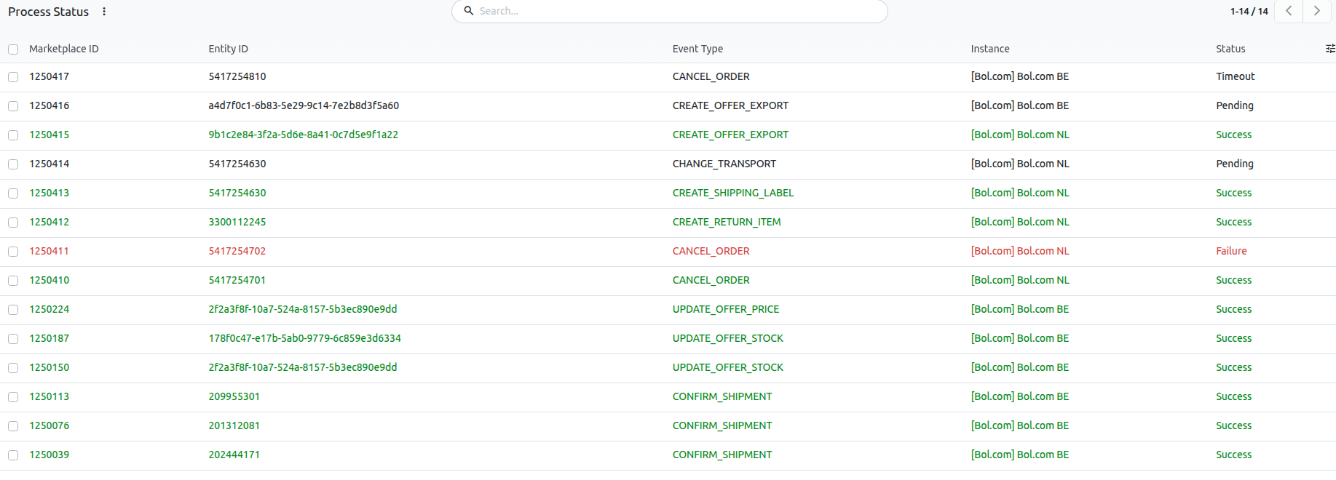Sort by Instance column header

tap(990, 49)
